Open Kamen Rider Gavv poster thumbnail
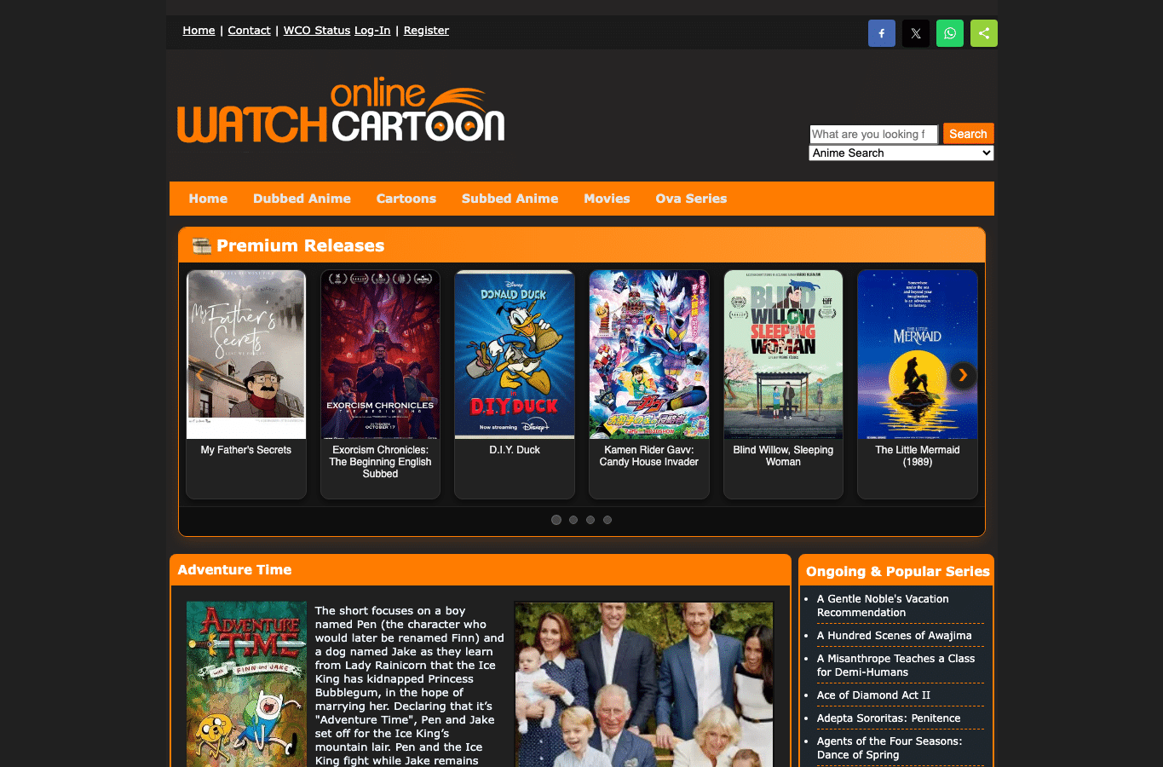The image size is (1163, 767). 649,355
